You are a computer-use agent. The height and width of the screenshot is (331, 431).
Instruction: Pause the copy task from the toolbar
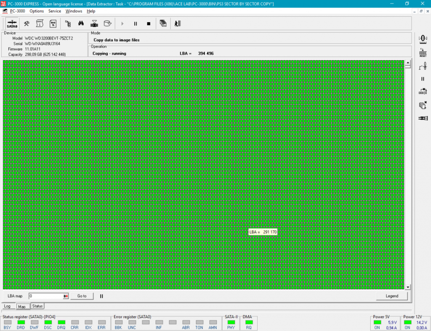click(x=136, y=24)
